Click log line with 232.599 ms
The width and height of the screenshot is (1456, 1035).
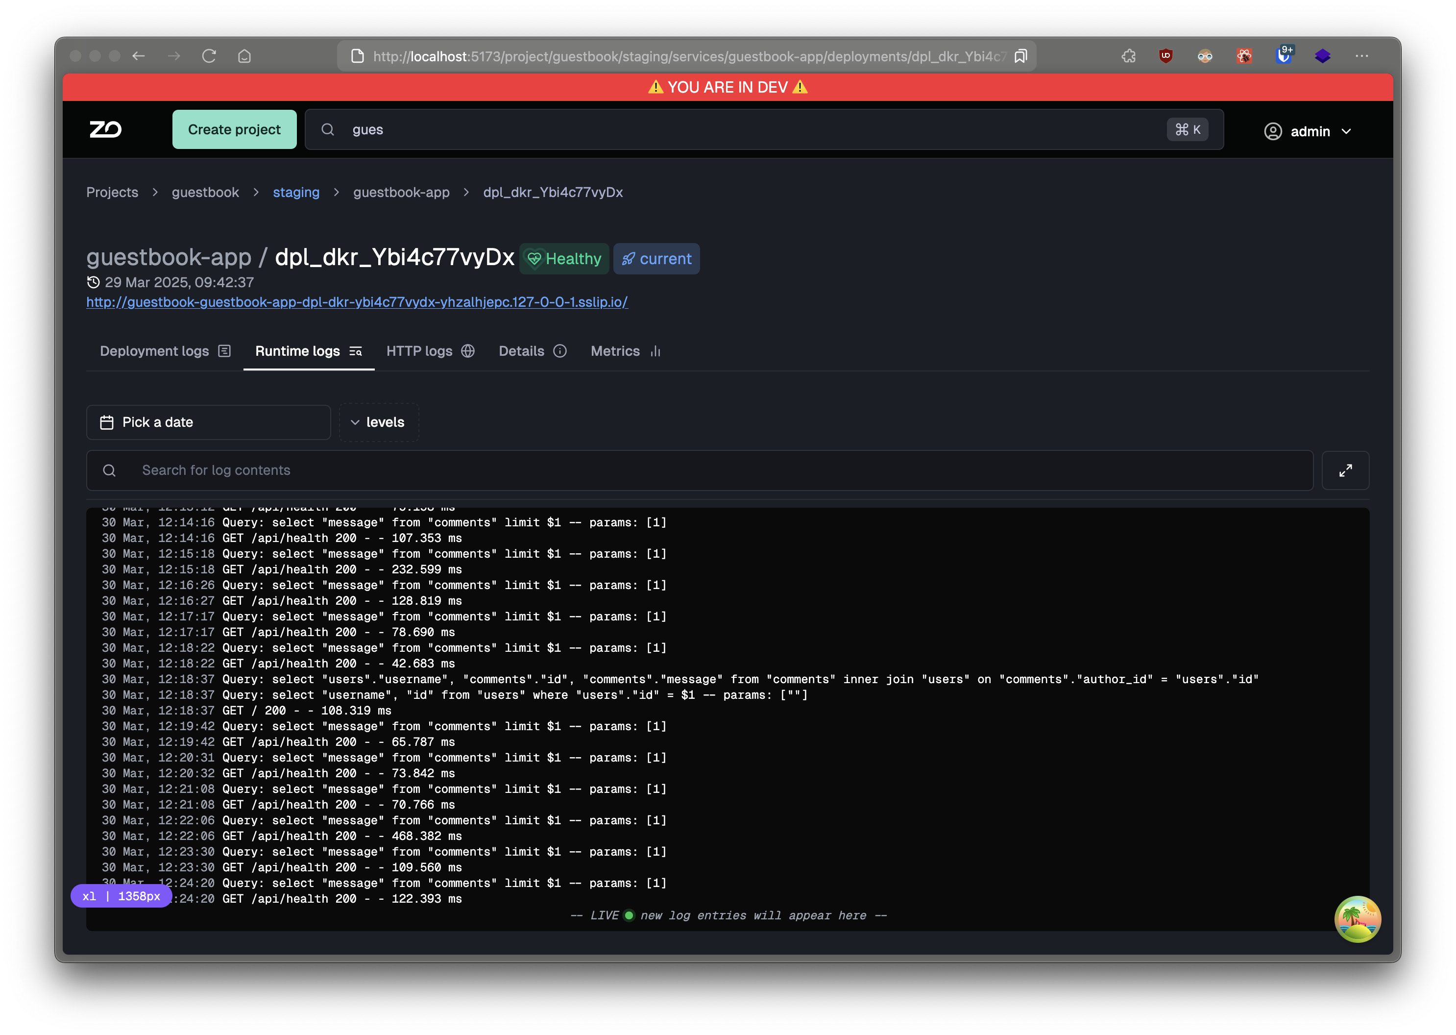(282, 569)
